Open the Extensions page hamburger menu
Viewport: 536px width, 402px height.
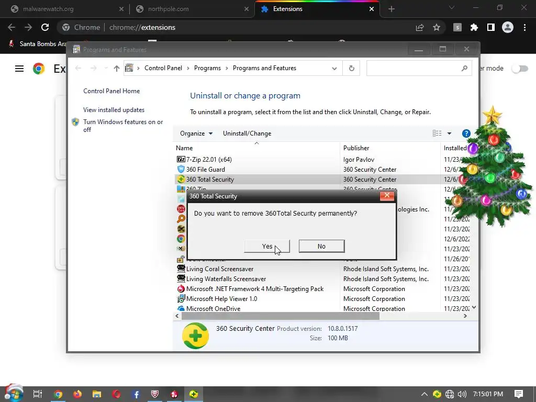tap(19, 69)
